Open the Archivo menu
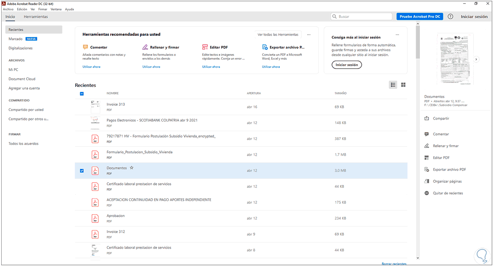Viewport: 493px width, 266px height. (x=8, y=9)
